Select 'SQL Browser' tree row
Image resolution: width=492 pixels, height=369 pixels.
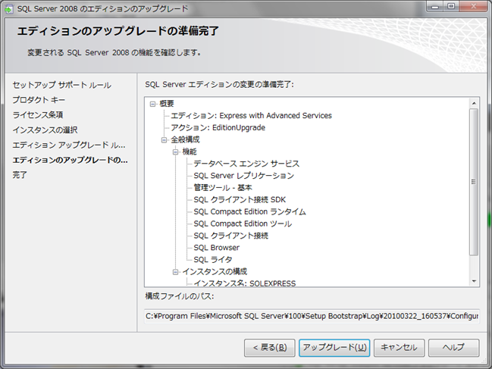point(217,248)
